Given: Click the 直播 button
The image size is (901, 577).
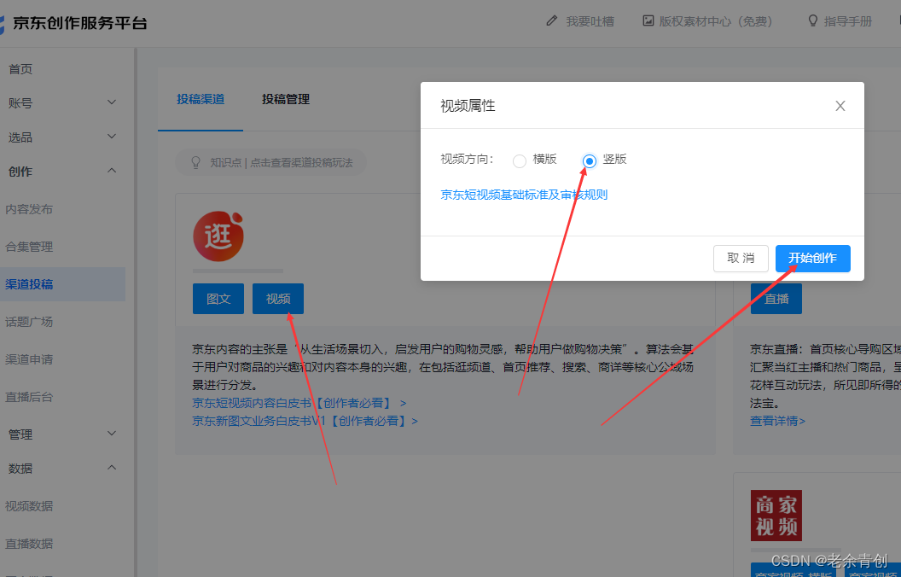Looking at the screenshot, I should click(776, 299).
